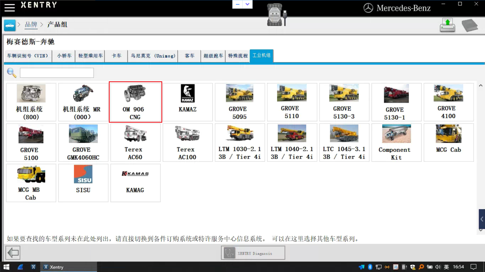Select the KAMAZ tile

[x=188, y=102]
